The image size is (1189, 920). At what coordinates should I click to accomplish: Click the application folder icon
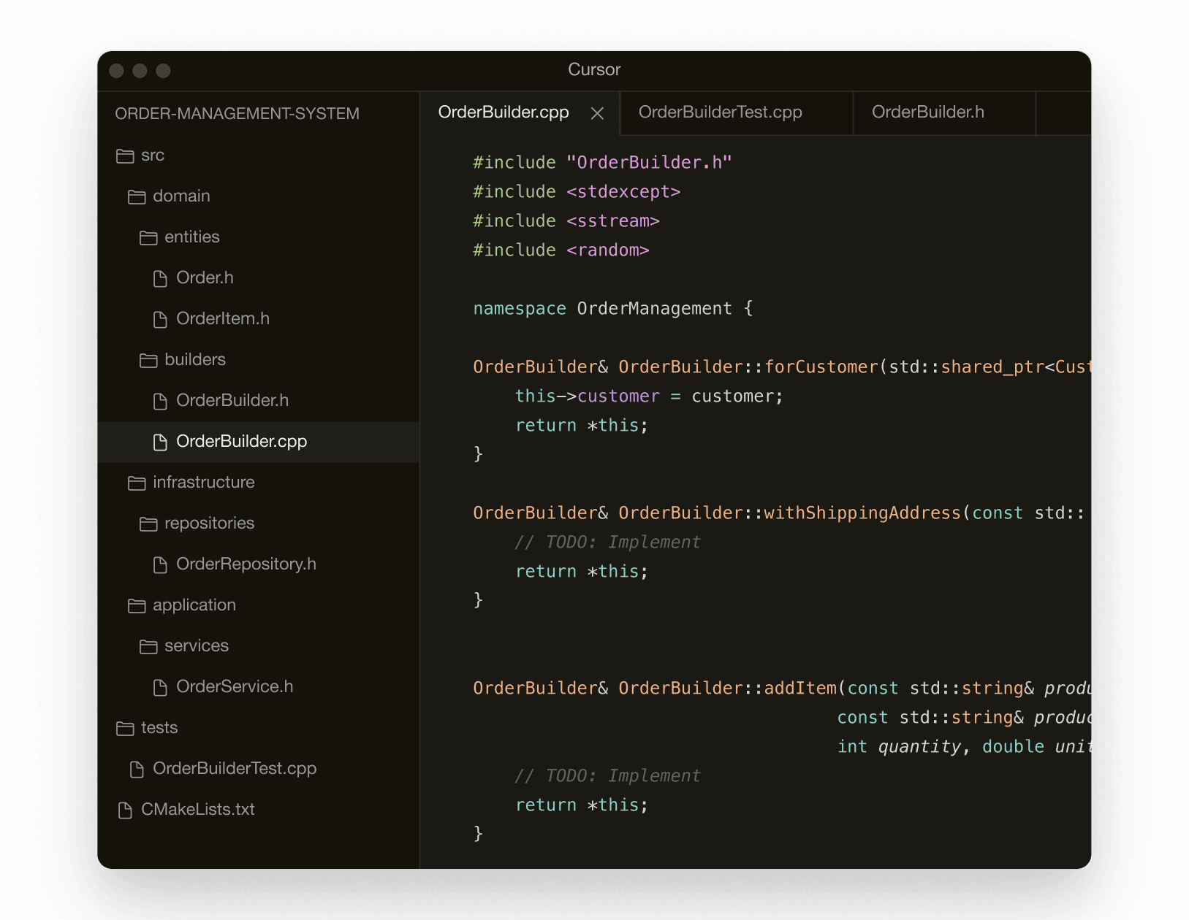[137, 605]
